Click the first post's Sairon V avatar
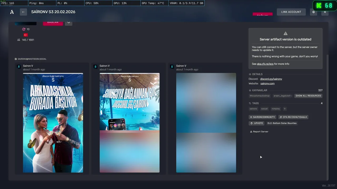 point(19,67)
